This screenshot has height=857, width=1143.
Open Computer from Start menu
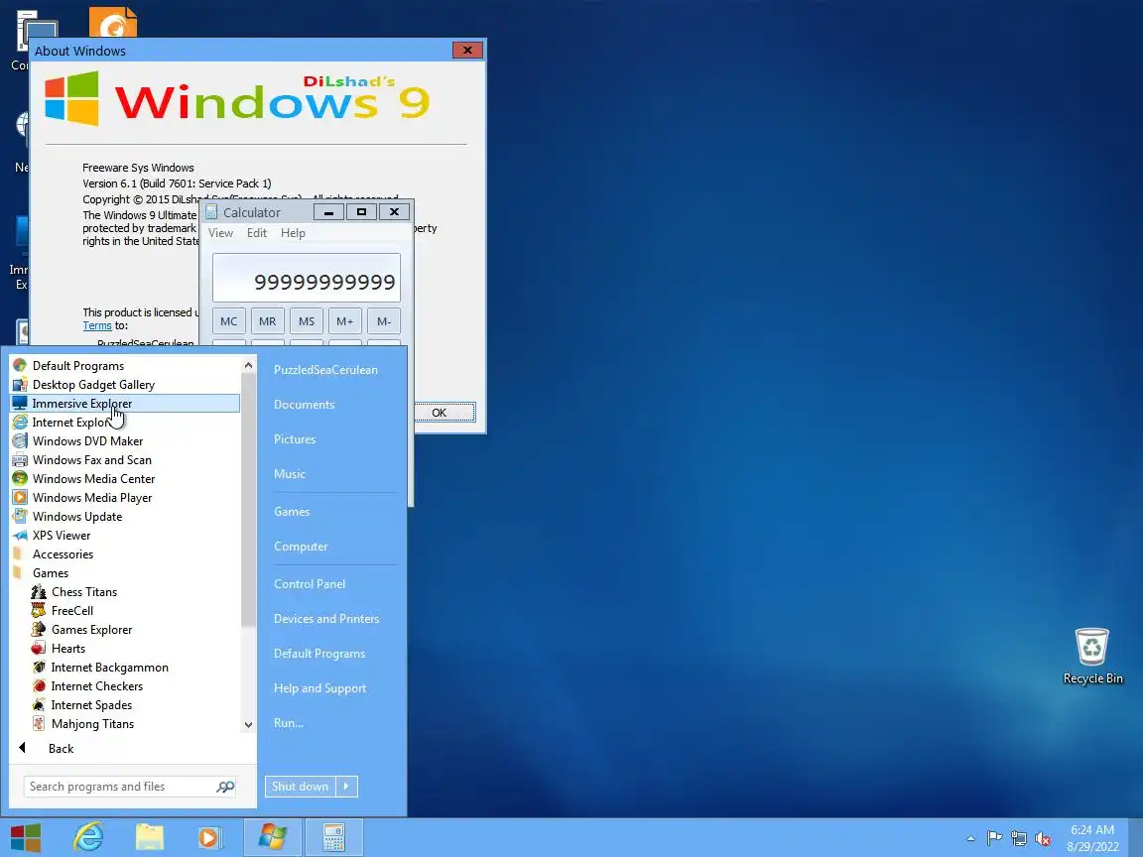pos(301,547)
